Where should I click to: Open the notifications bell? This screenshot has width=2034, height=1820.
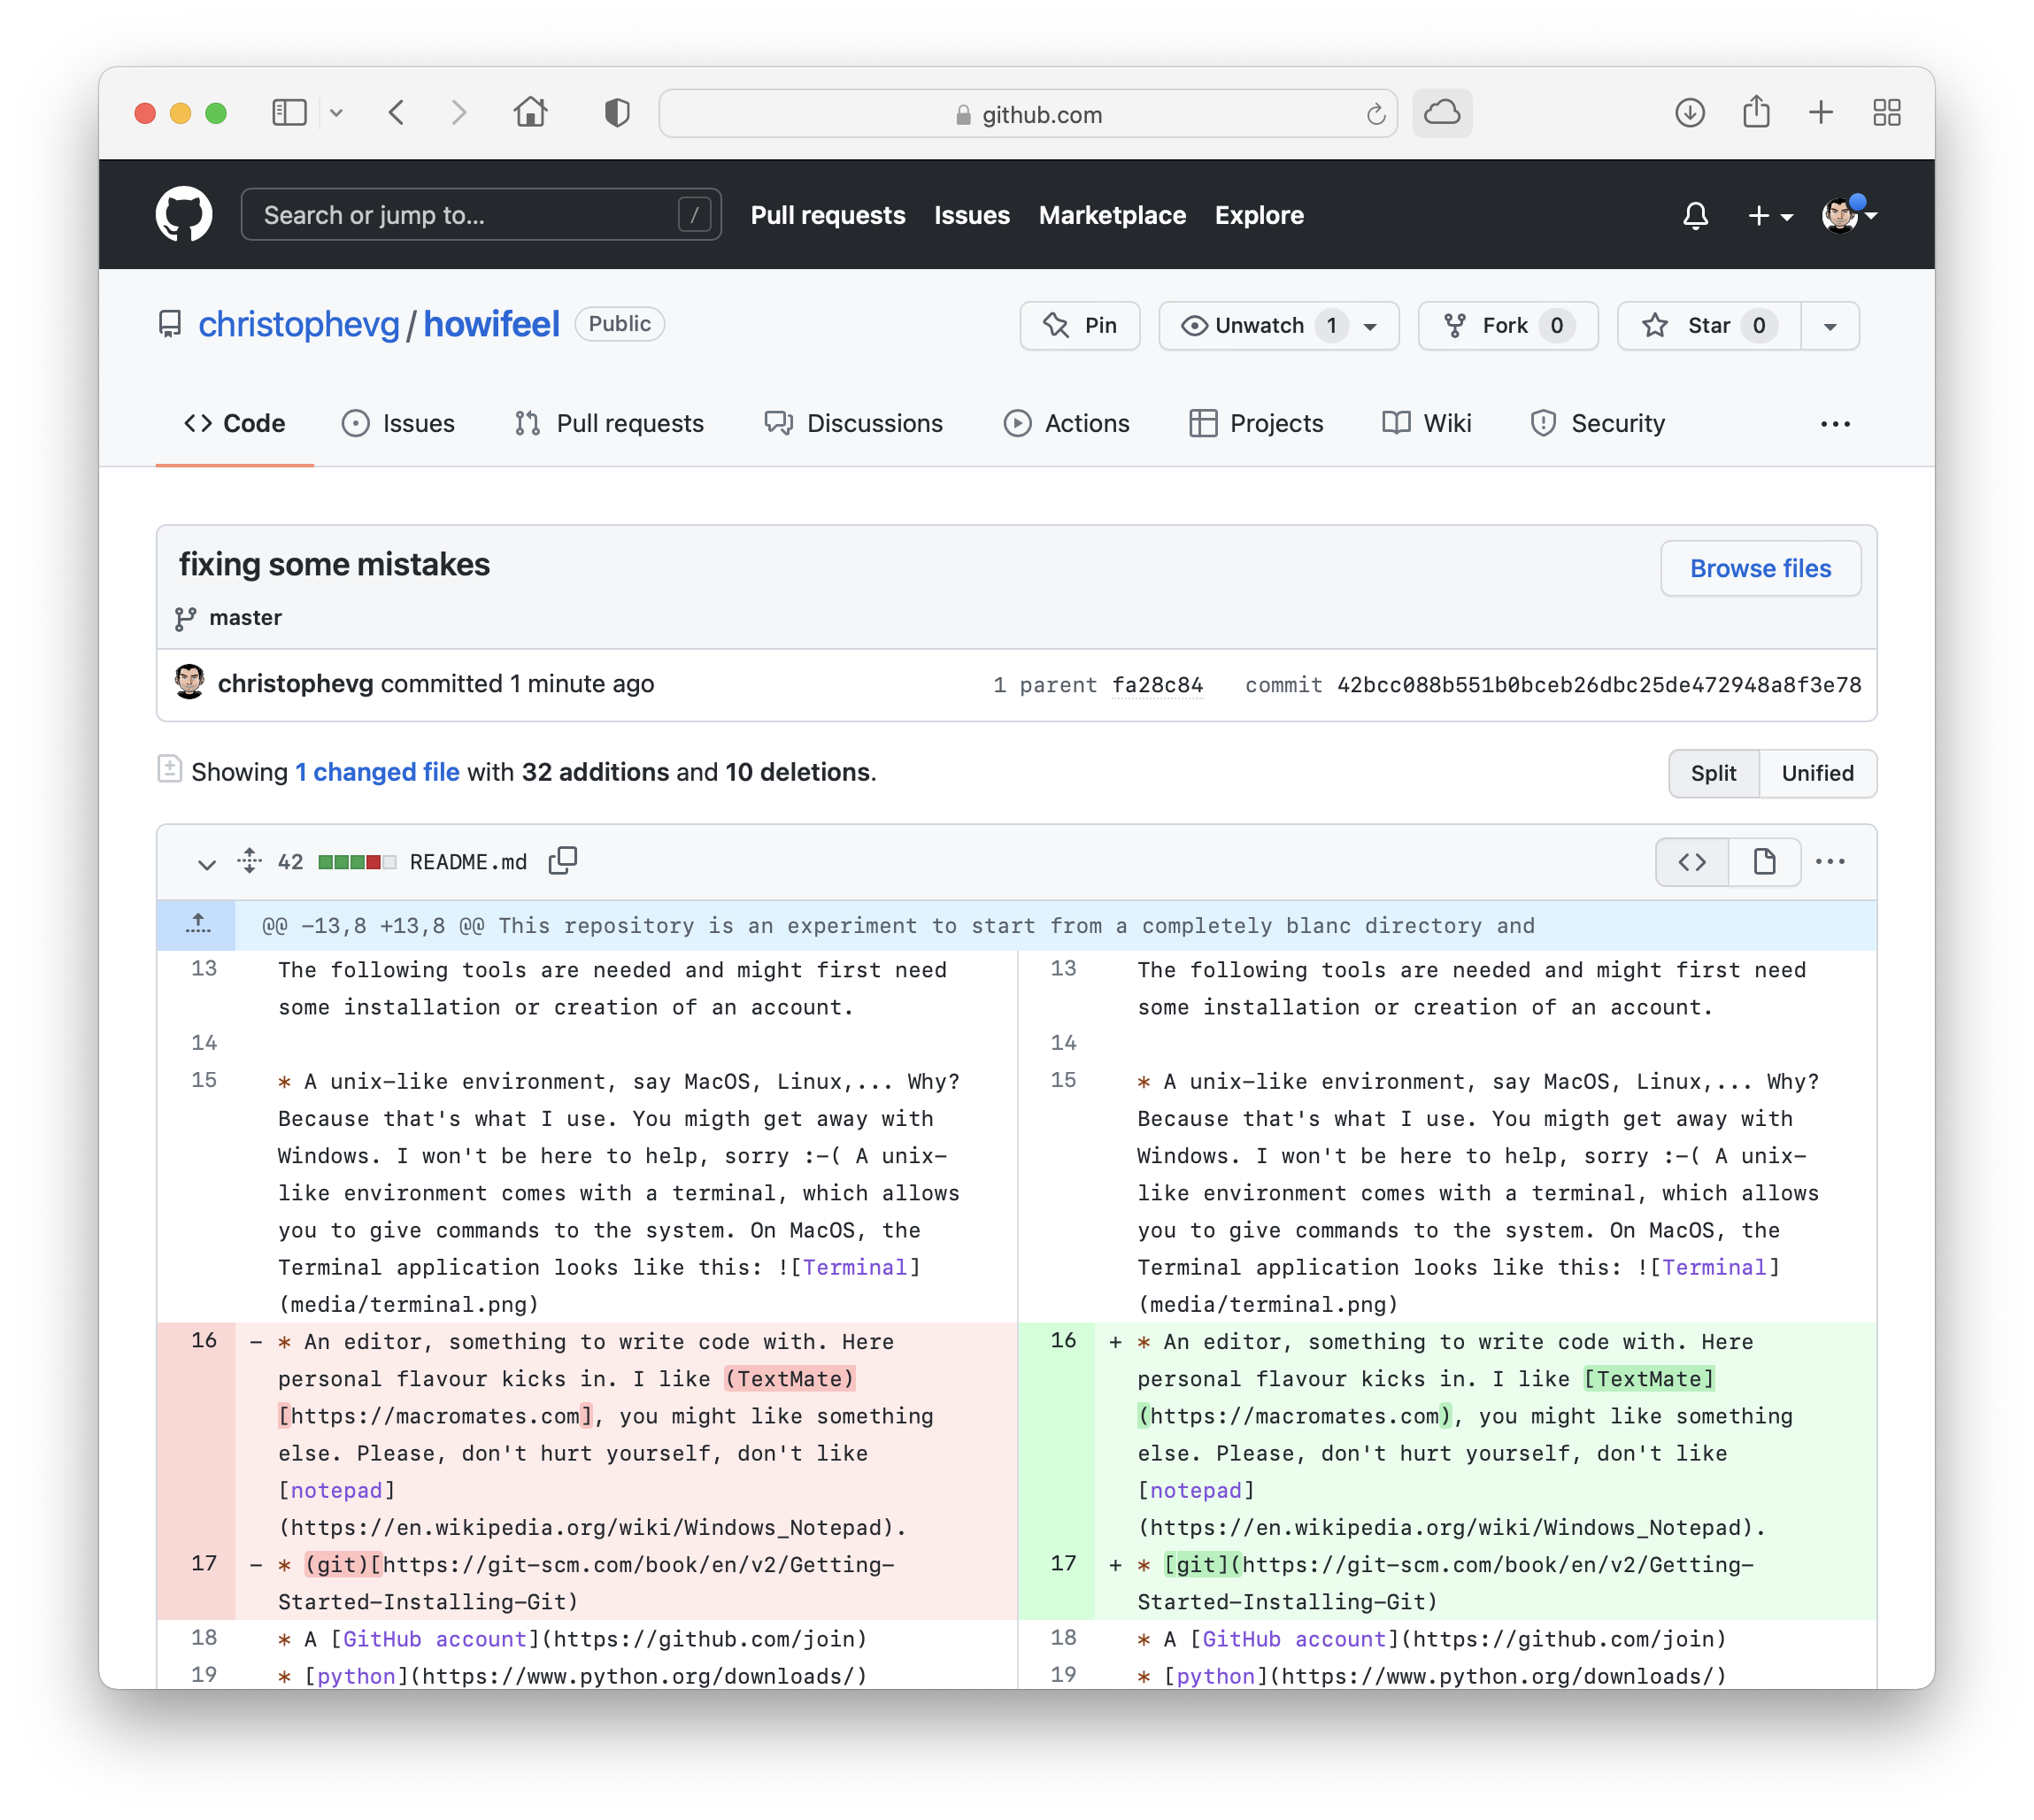(1695, 215)
